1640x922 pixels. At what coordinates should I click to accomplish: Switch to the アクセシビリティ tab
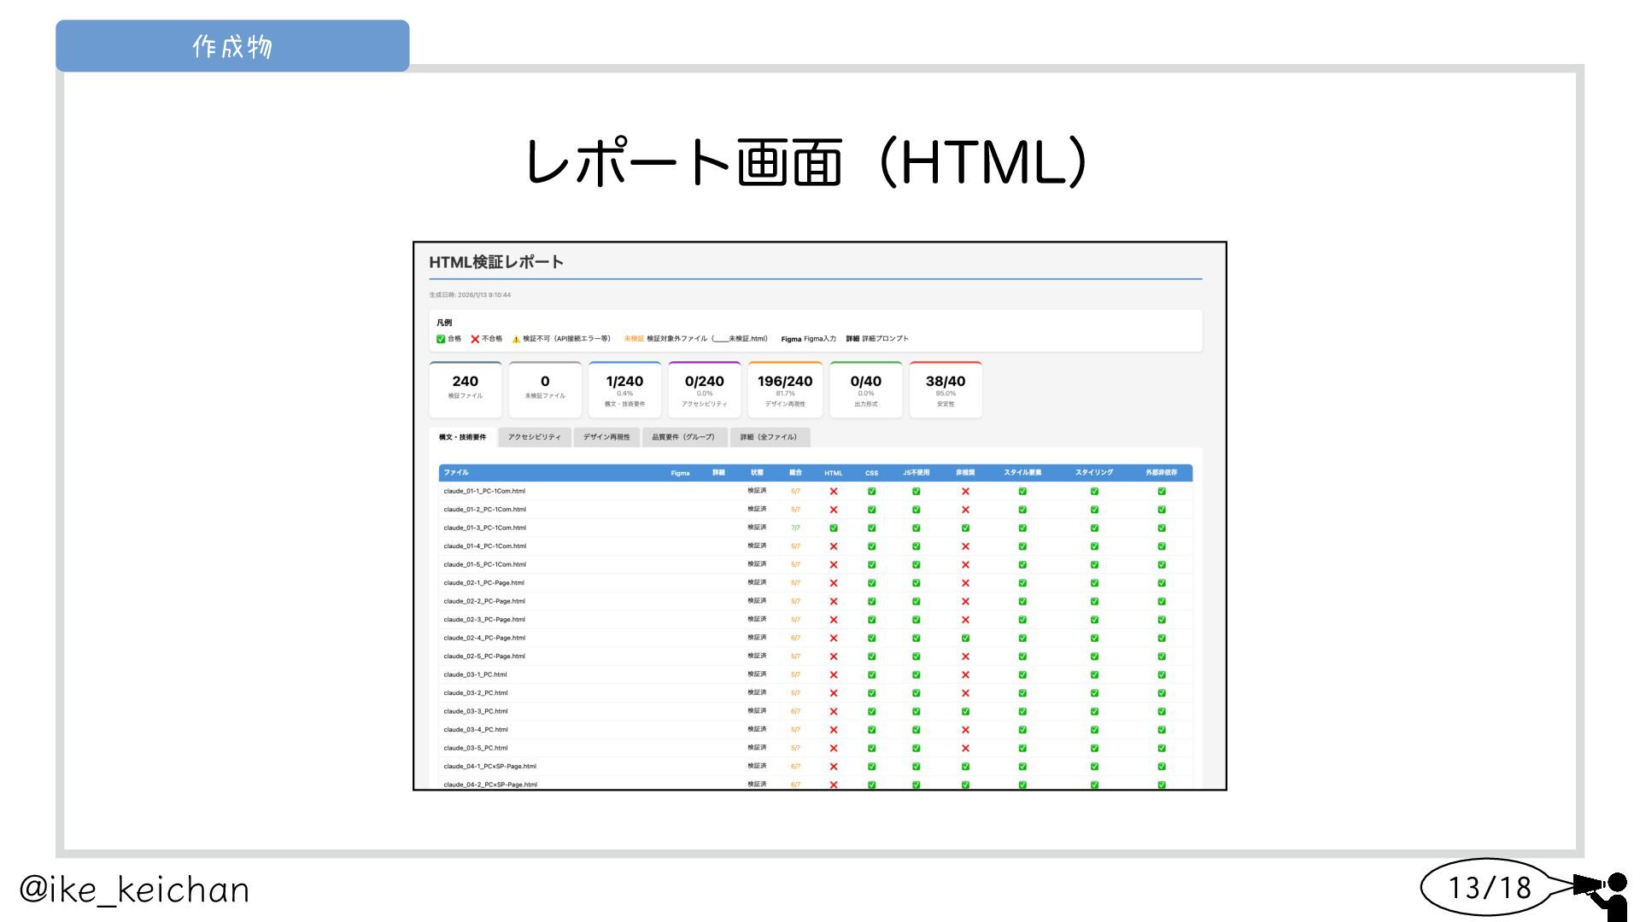tap(534, 437)
